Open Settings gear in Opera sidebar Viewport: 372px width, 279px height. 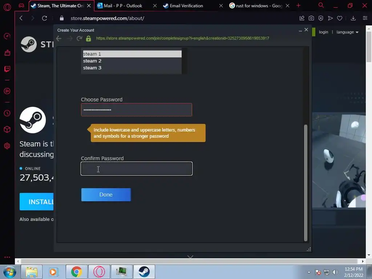(7, 146)
